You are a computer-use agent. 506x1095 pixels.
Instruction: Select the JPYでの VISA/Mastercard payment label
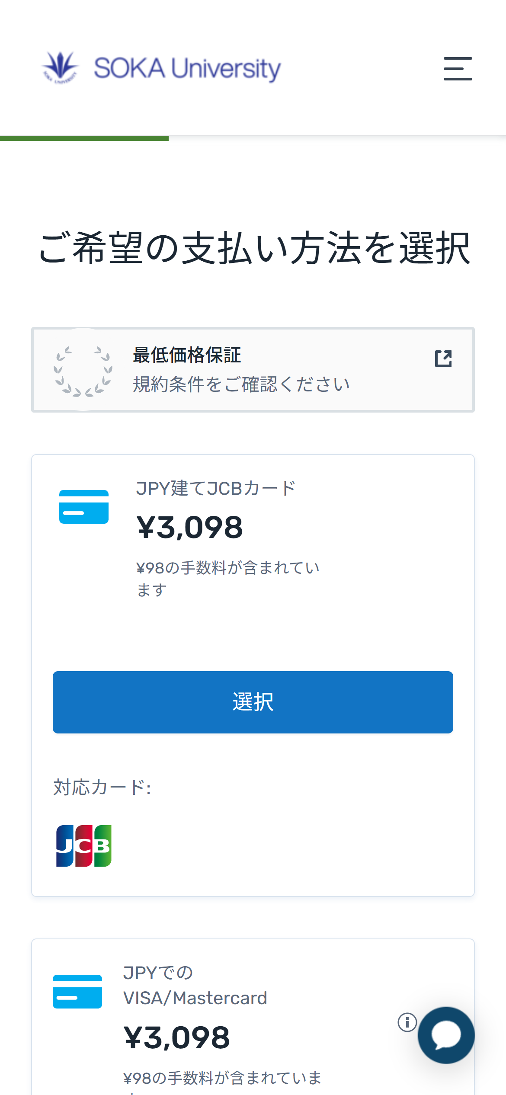coord(195,986)
